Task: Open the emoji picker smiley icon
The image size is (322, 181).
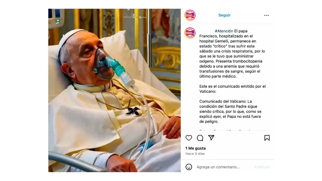Action: (x=189, y=167)
